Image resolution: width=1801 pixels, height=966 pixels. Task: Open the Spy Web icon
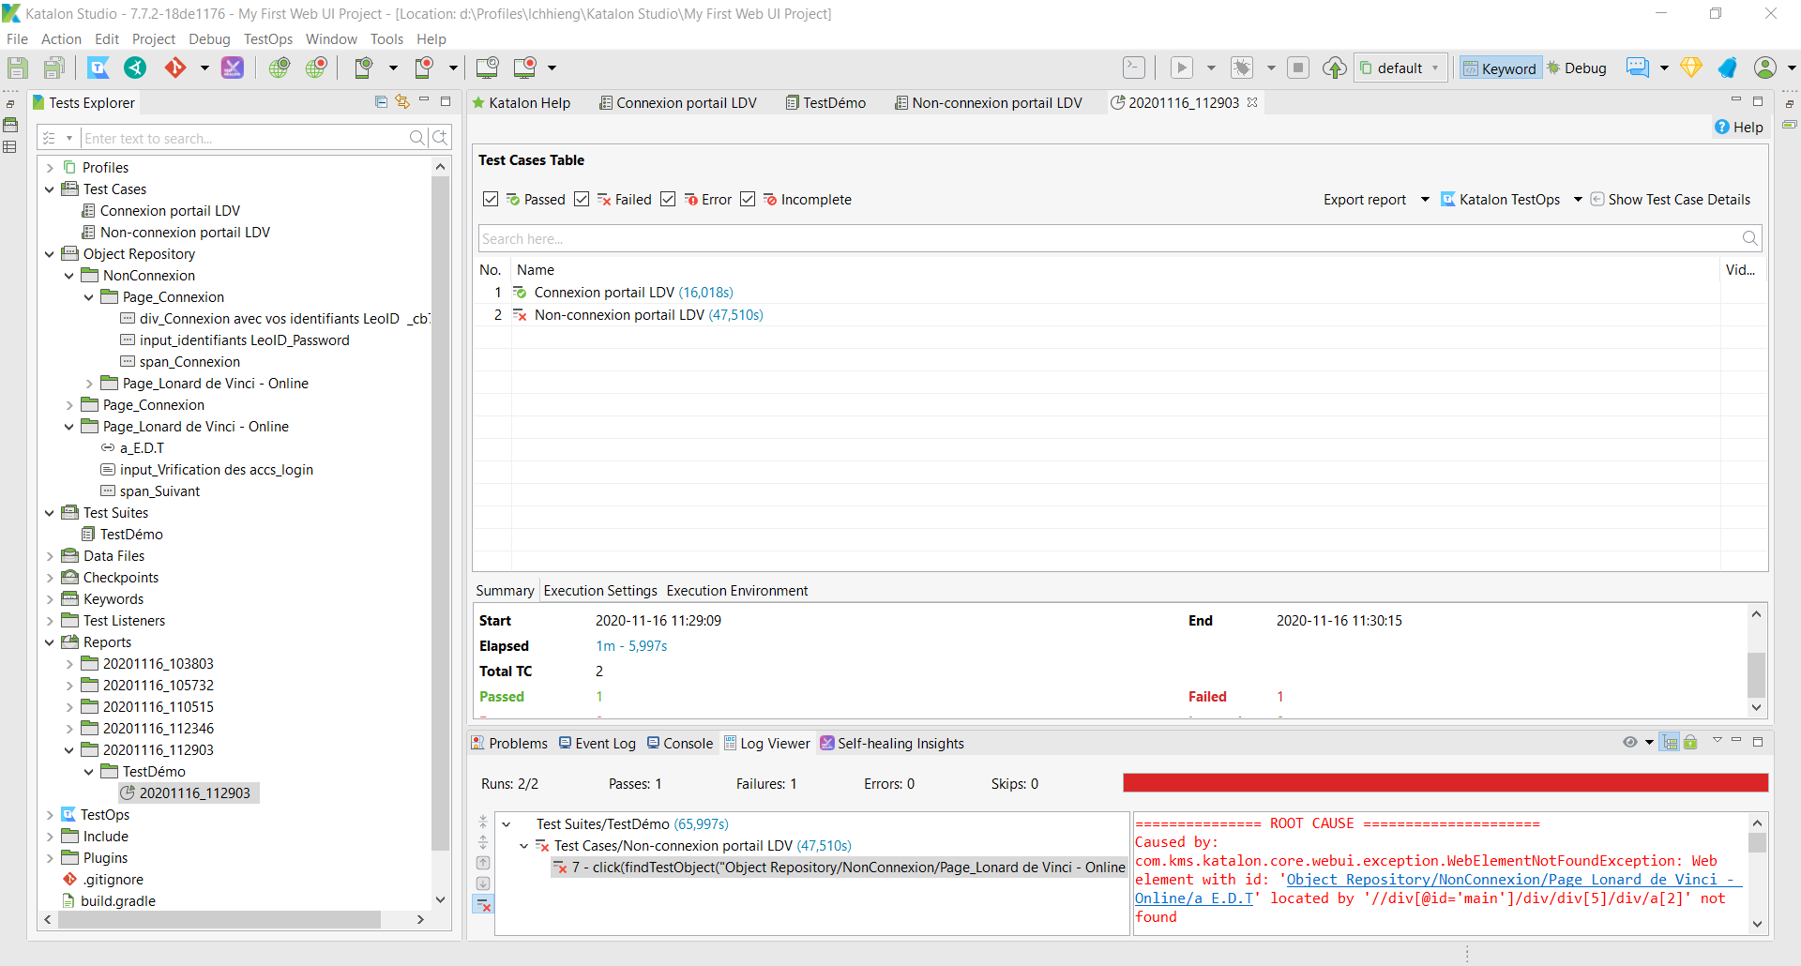click(x=280, y=68)
